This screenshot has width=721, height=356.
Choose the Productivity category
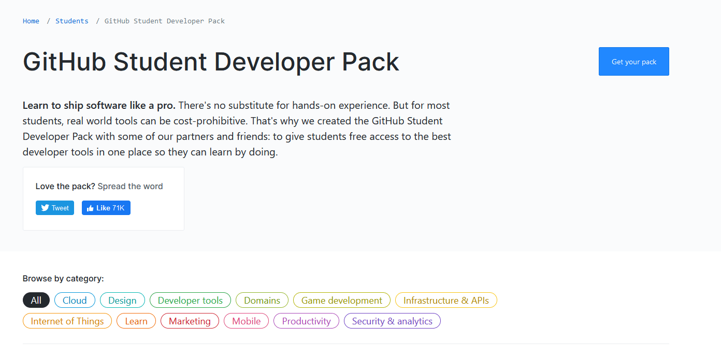pyautogui.click(x=306, y=321)
